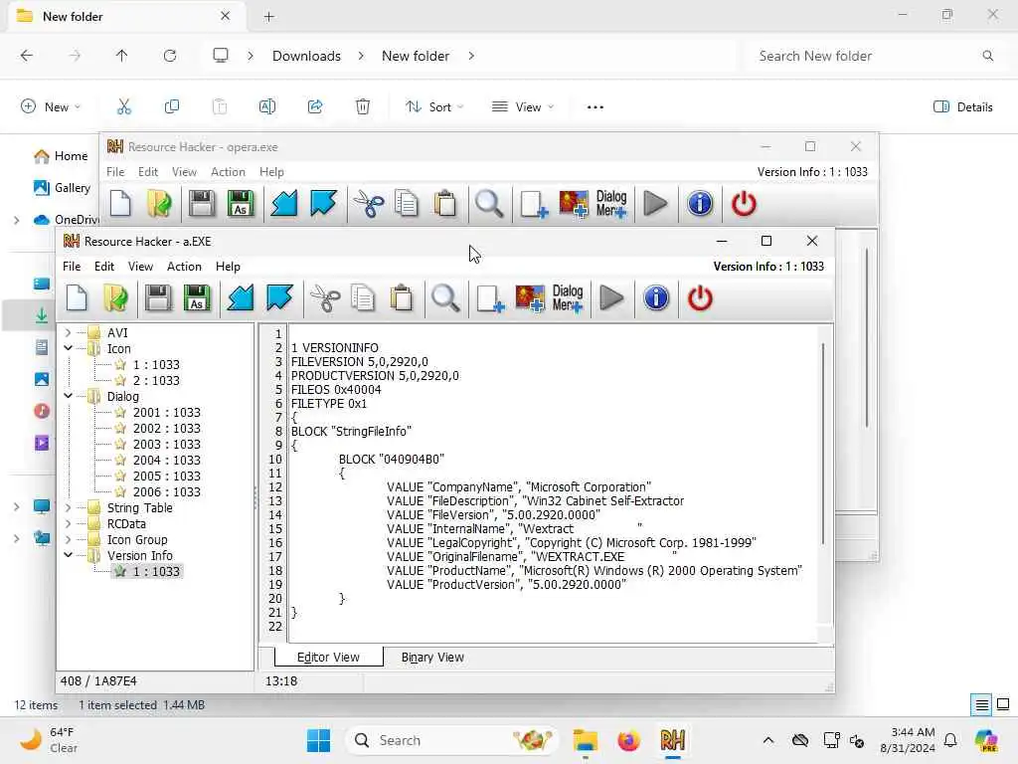Click Copy icon in opera.exe window toolbar
1018x764 pixels.
coord(407,203)
